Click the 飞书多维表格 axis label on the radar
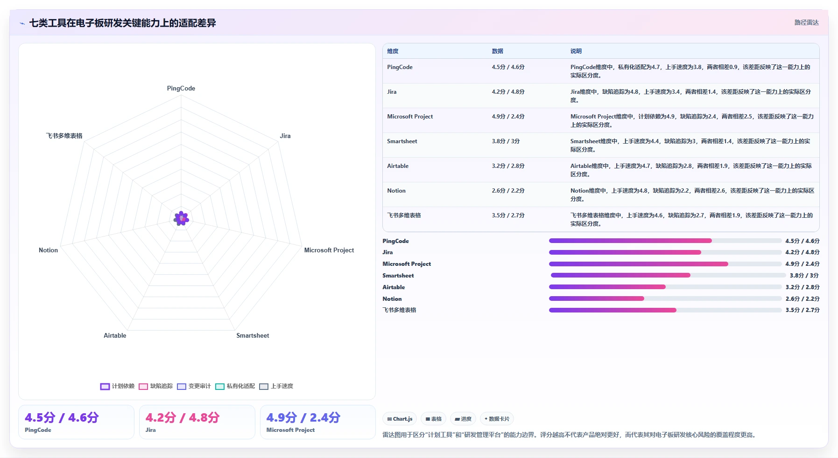 (x=64, y=136)
